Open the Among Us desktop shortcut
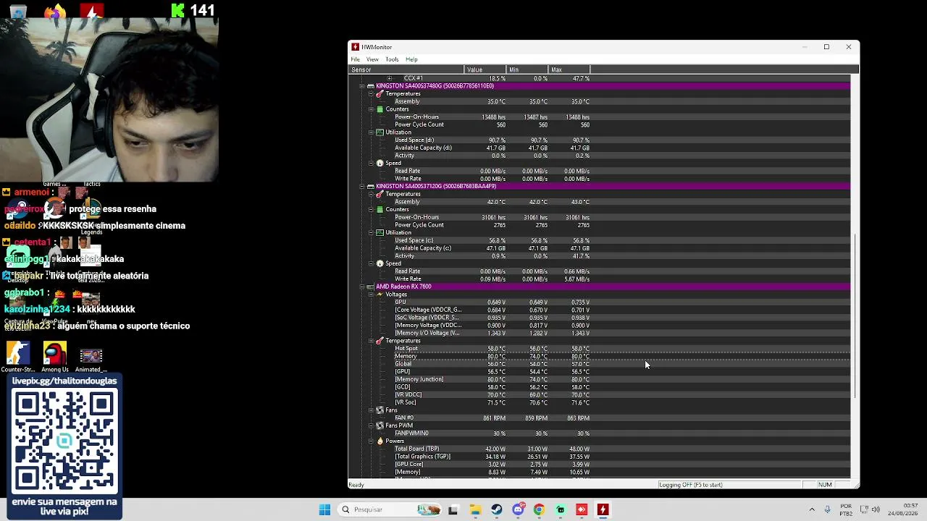The height and width of the screenshot is (521, 927). (55, 357)
